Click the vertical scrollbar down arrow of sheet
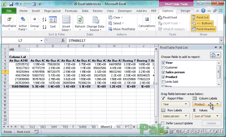Screen dimensions: 226x137 pyautogui.click(x=156, y=122)
